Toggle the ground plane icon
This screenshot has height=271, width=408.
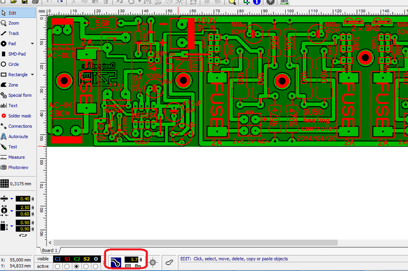116,262
